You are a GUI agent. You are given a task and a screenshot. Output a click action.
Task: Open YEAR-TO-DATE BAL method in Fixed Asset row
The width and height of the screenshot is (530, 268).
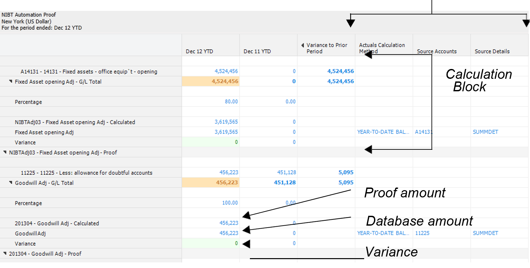[x=383, y=132]
